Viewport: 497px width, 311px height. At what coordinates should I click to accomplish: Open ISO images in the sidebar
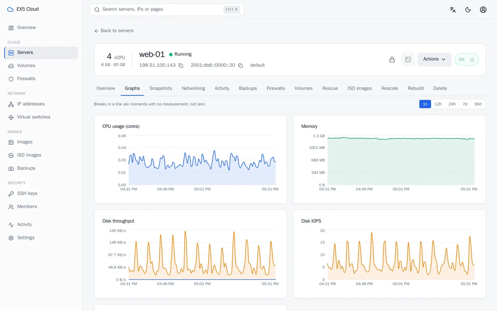[41, 155]
